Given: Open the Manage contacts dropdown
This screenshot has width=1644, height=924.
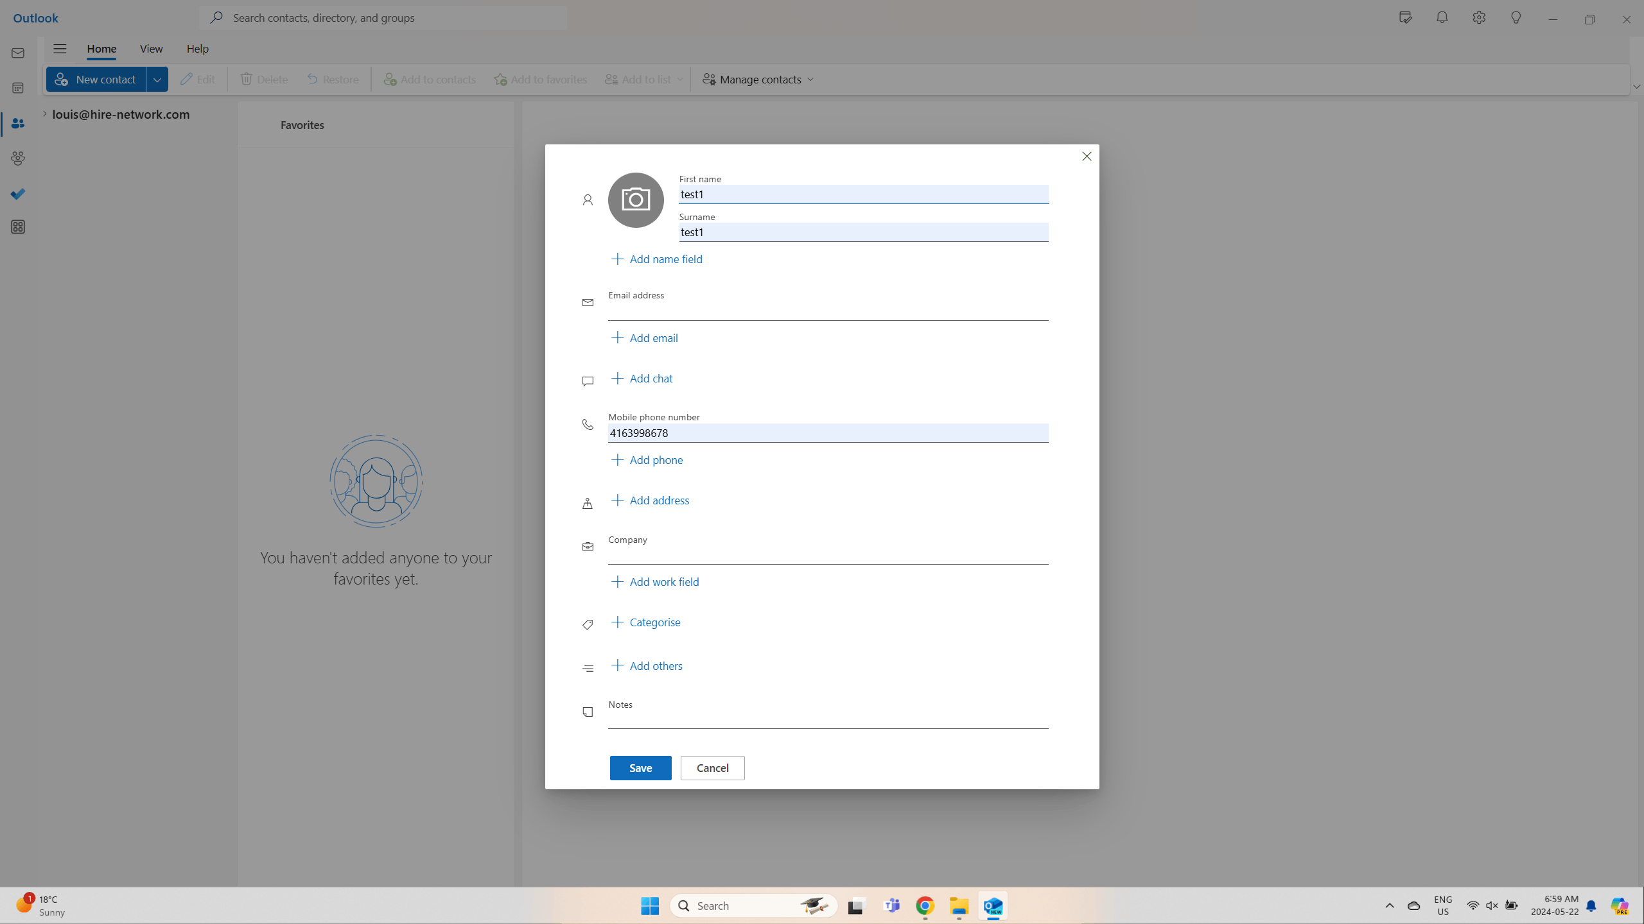Looking at the screenshot, I should 757,79.
